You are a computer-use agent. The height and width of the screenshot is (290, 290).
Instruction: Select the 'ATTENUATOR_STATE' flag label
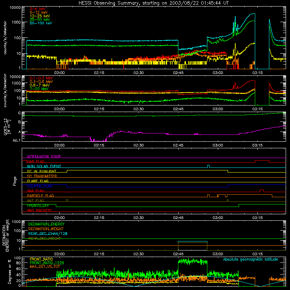tap(44, 157)
